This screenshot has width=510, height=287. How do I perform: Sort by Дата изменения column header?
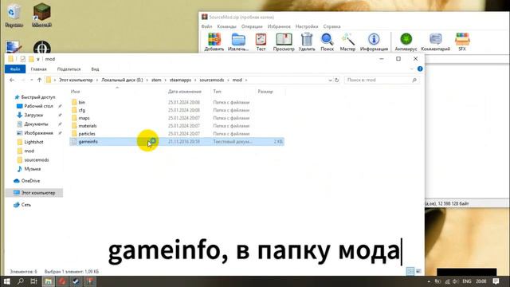[185, 92]
